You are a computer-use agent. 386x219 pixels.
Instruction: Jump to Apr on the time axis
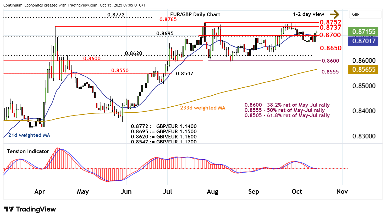pyautogui.click(x=40, y=192)
